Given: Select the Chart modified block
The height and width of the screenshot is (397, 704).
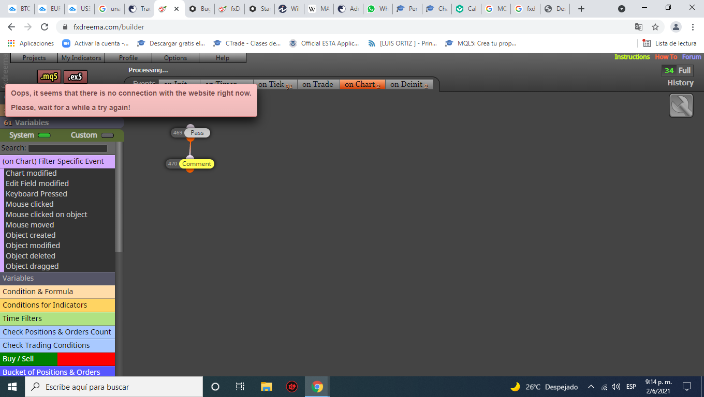Looking at the screenshot, I should (x=31, y=173).
